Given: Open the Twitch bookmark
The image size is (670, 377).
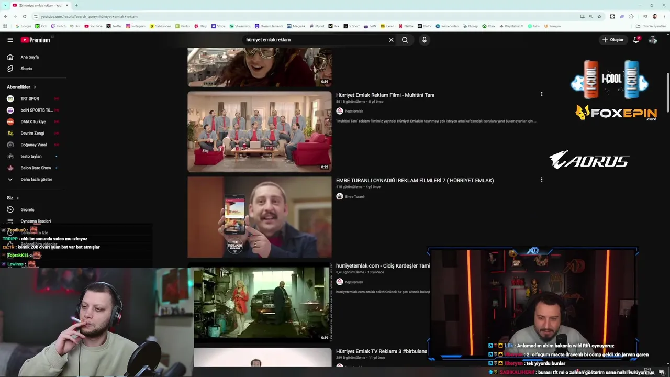Looking at the screenshot, I should 59,26.
